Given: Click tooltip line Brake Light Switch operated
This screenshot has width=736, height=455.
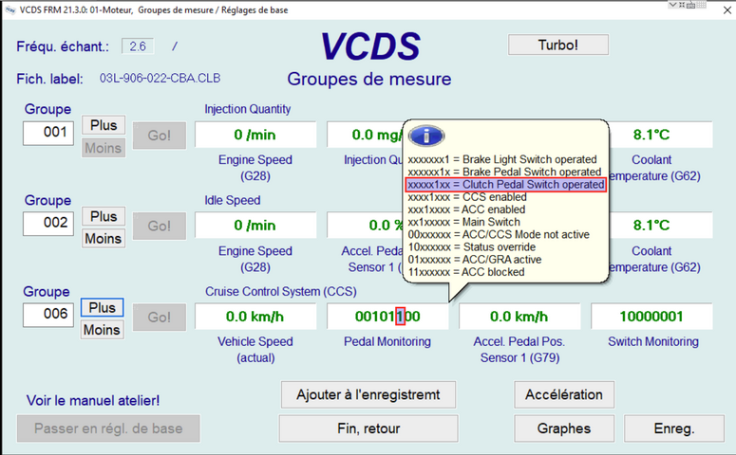Looking at the screenshot, I should pos(502,159).
